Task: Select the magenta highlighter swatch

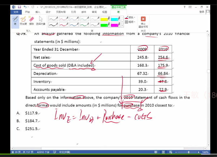Action: [116, 25]
